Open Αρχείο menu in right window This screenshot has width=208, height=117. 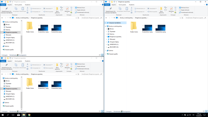[107, 5]
